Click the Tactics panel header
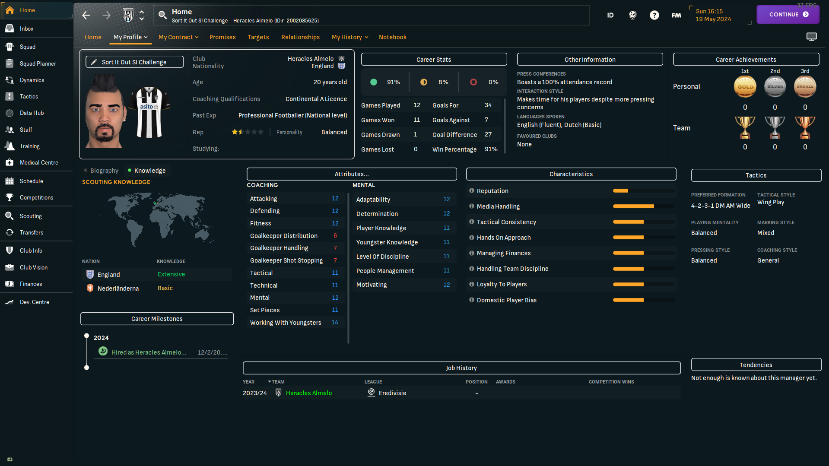 click(756, 175)
